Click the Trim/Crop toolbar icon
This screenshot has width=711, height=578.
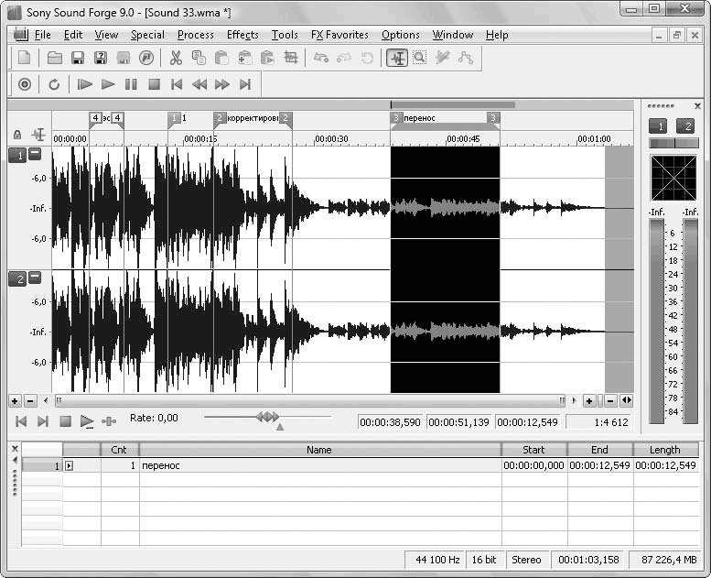coord(291,58)
